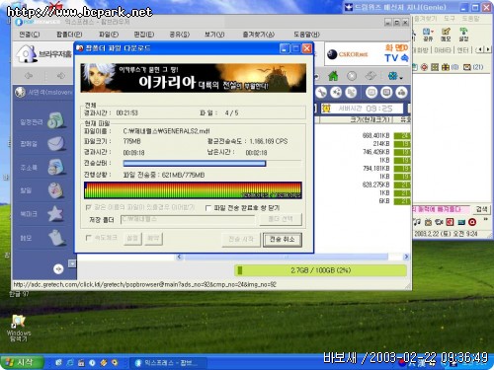Open the 도구 menu in Genie messenger
Screen dimensions: 494x370
[450, 19]
